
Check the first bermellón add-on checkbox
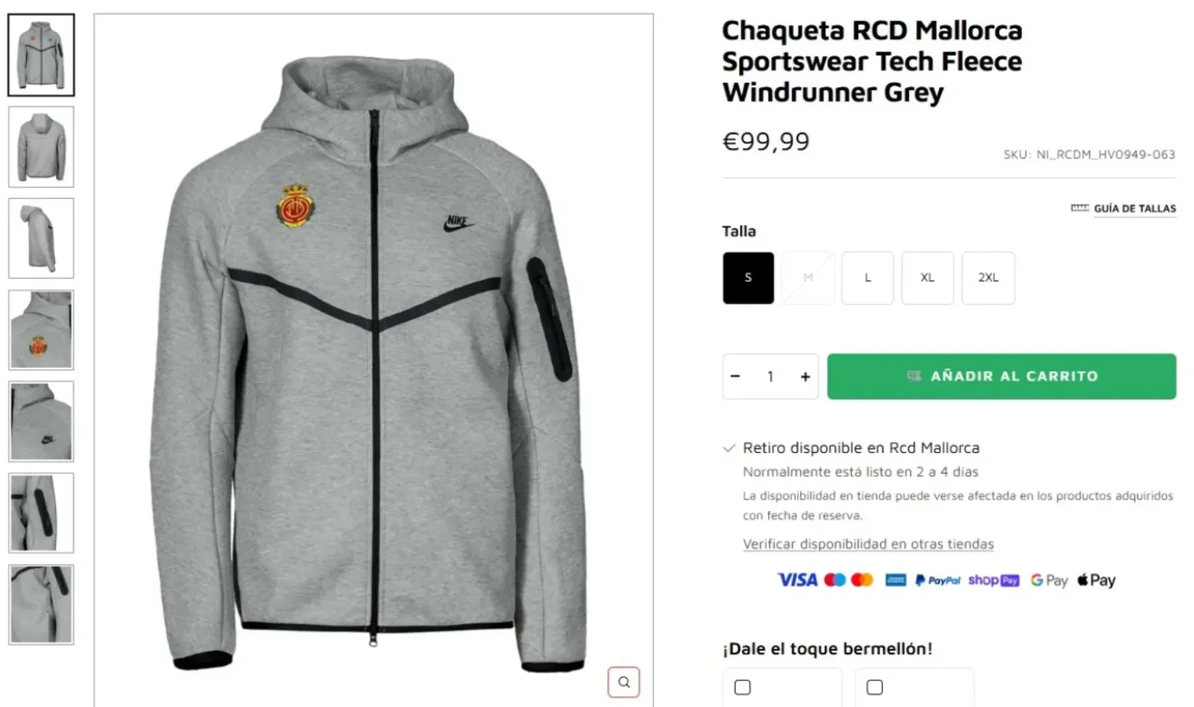(x=742, y=687)
